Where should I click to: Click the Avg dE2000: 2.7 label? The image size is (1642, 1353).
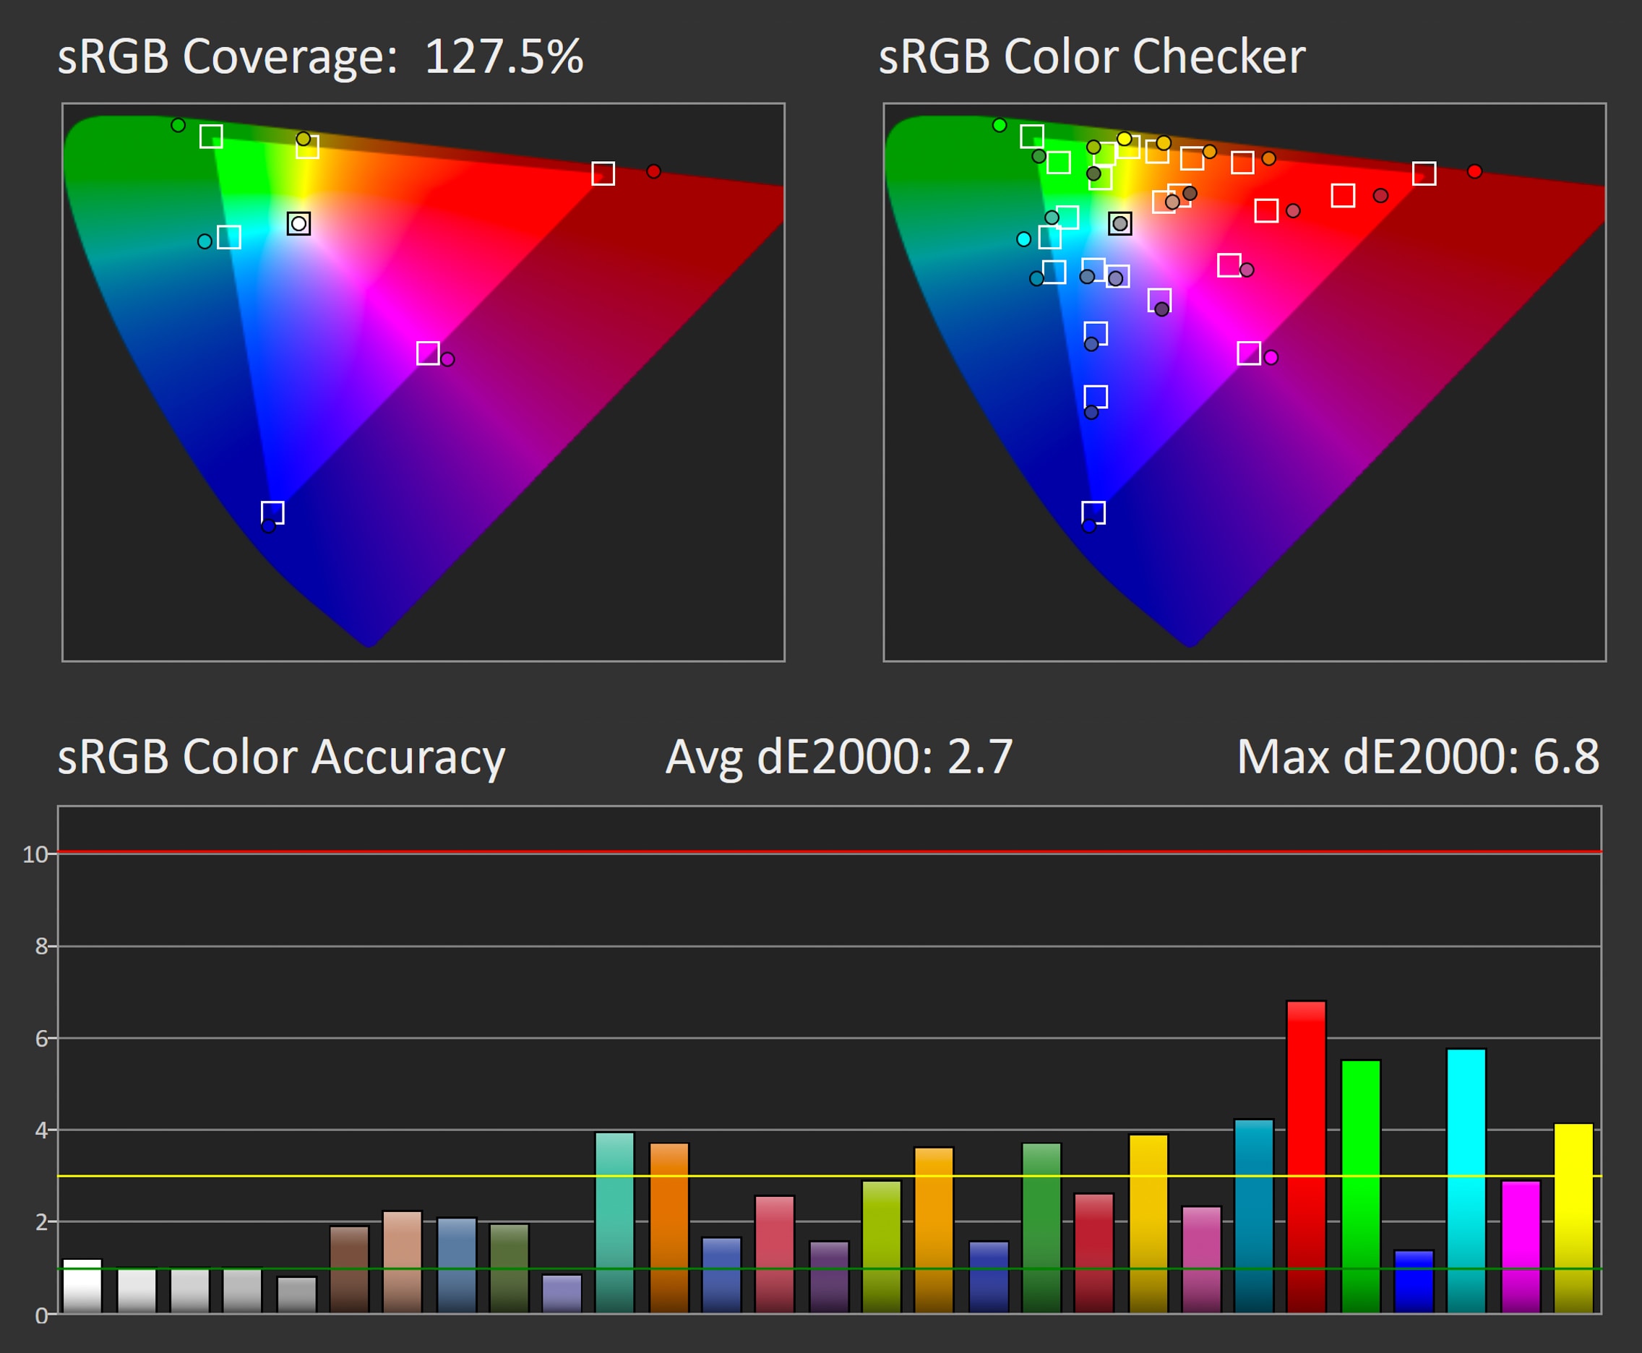[838, 757]
